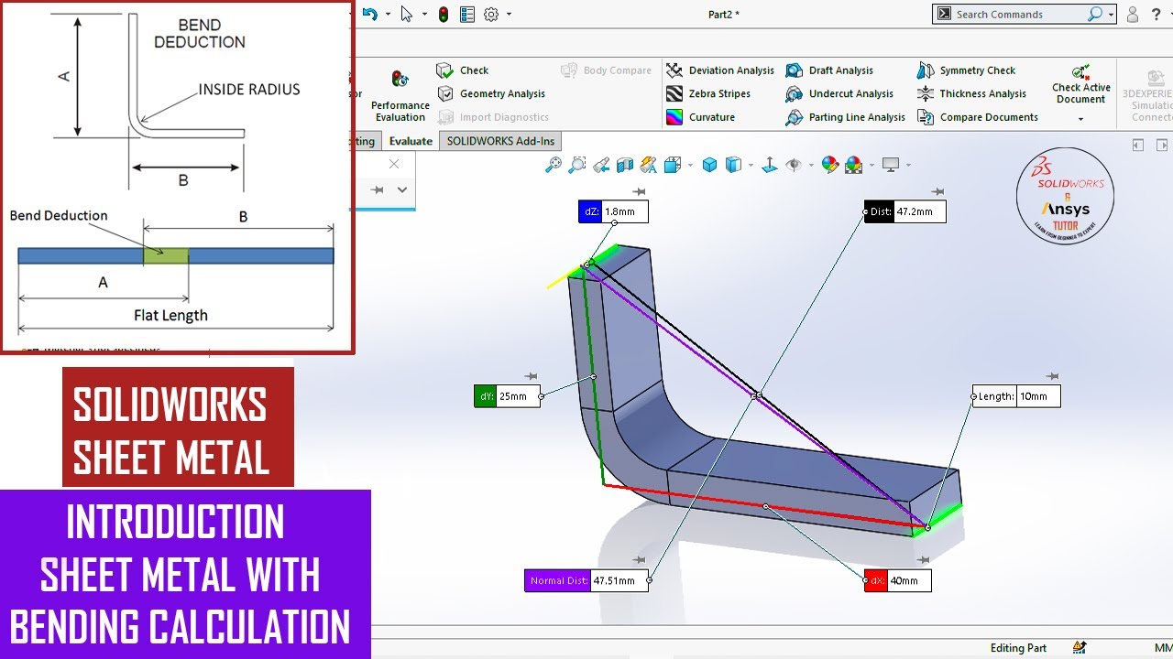Click View Settings monitor icon

(x=890, y=165)
